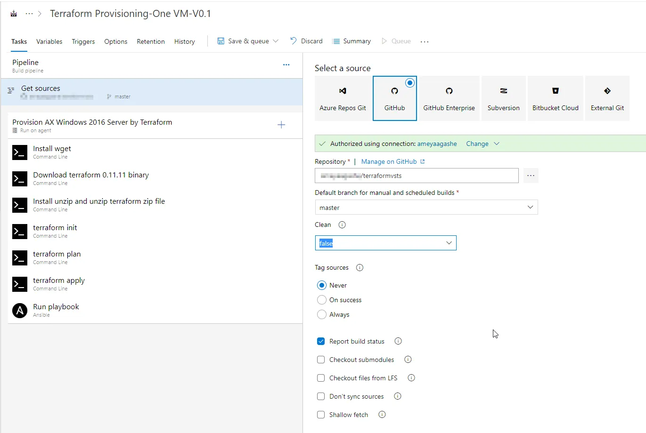Image resolution: width=646 pixels, height=433 pixels.
Task: Click the terraform plan task icon
Action: [x=20, y=257]
